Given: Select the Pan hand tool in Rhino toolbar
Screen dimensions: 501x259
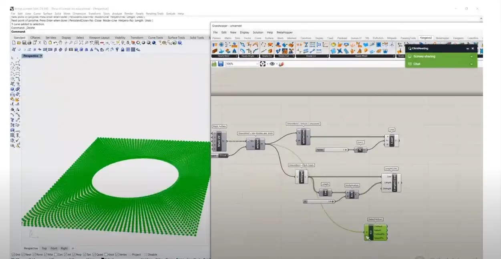Looking at the screenshot, I should coord(60,42).
